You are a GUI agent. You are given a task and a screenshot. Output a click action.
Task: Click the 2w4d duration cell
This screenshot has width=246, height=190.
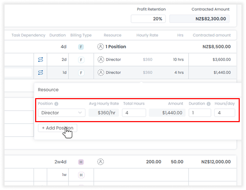click(x=61, y=162)
